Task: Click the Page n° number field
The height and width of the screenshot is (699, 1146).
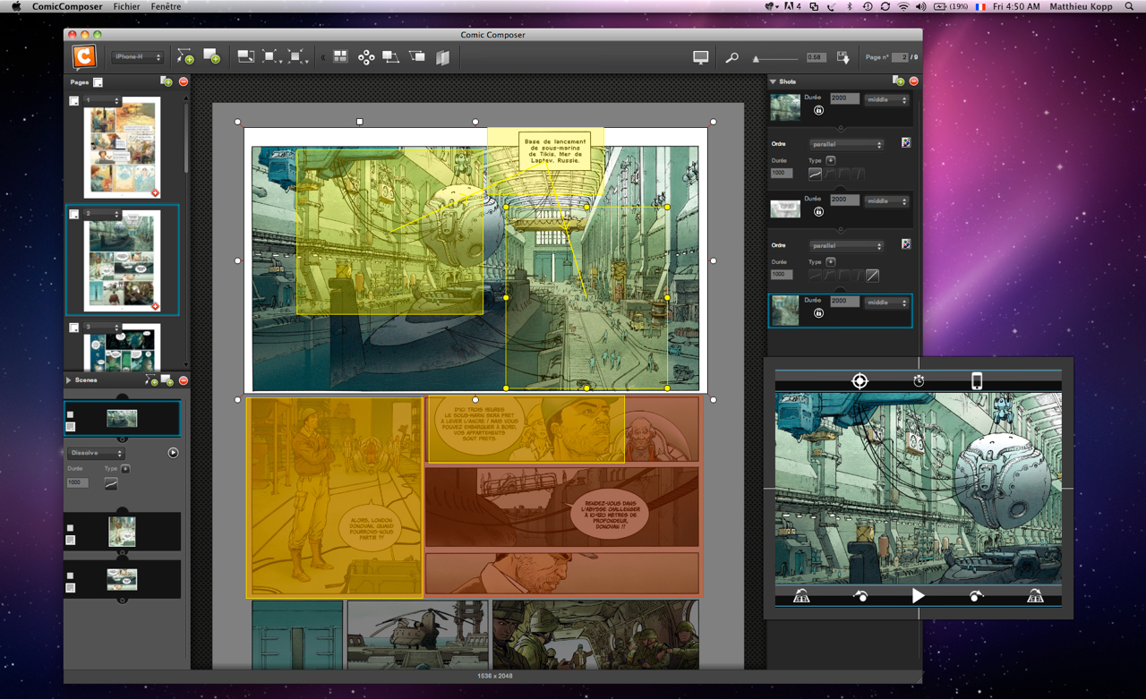Action: 900,57
